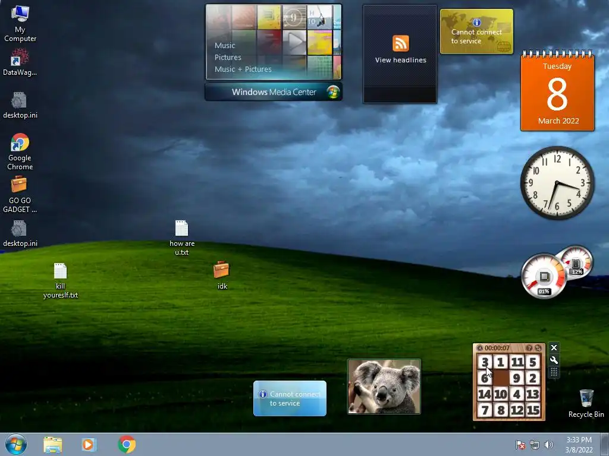Click puzzle tile number 8
The width and height of the screenshot is (609, 456).
pos(501,410)
